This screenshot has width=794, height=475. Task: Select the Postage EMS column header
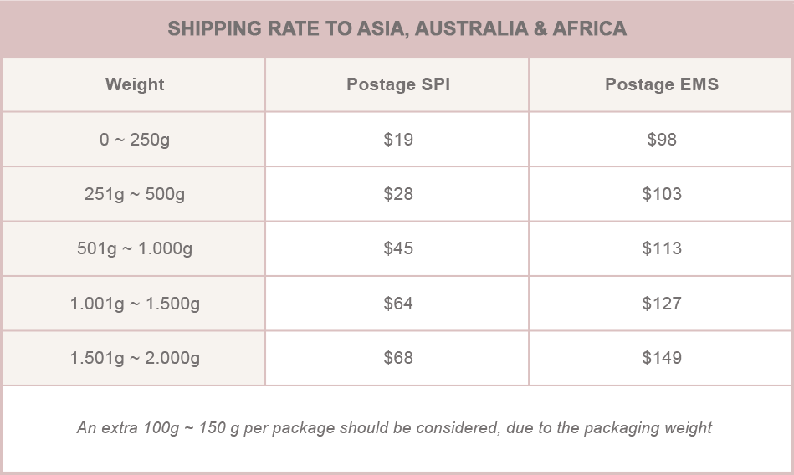pos(661,84)
